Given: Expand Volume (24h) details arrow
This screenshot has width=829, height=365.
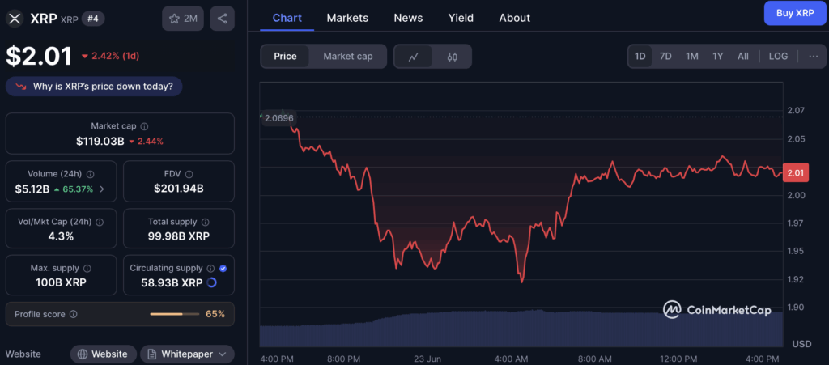Looking at the screenshot, I should [101, 189].
